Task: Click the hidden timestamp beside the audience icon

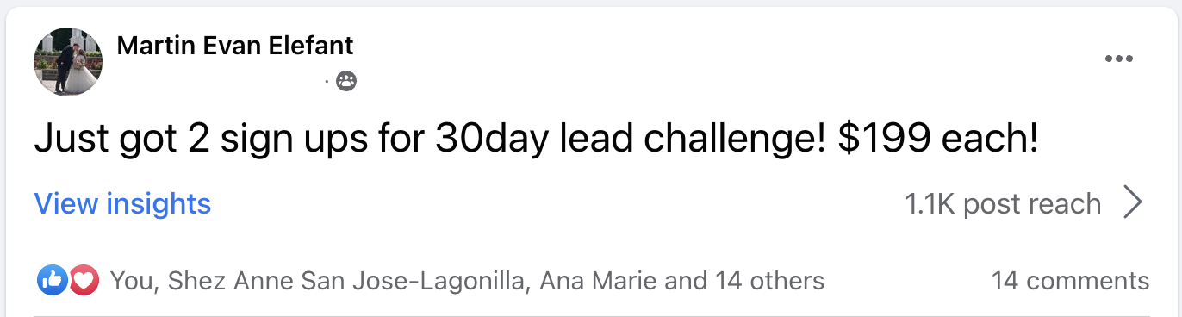Action: pyautogui.click(x=220, y=82)
